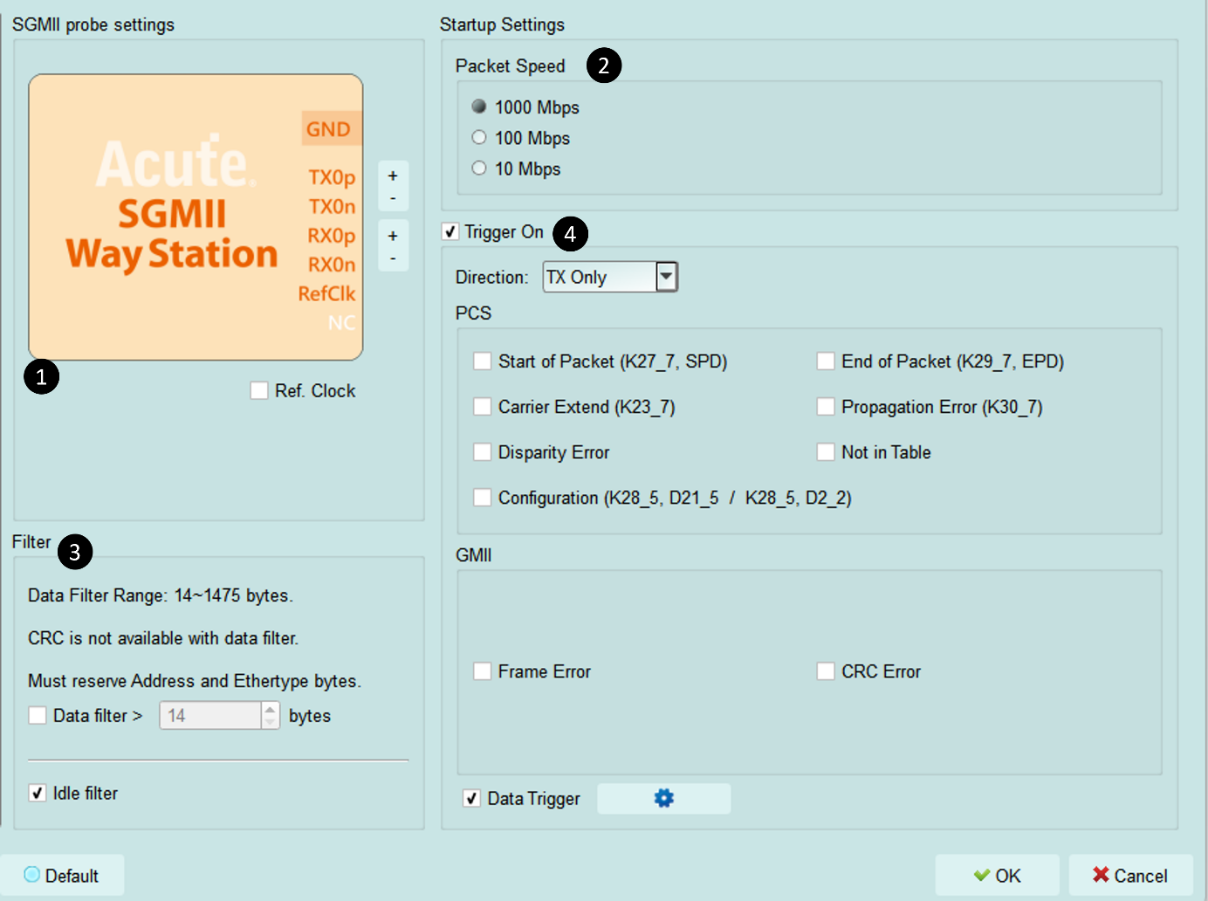Viewport: 1208px width, 901px height.
Task: Open Data Trigger gear settings
Action: 663,798
